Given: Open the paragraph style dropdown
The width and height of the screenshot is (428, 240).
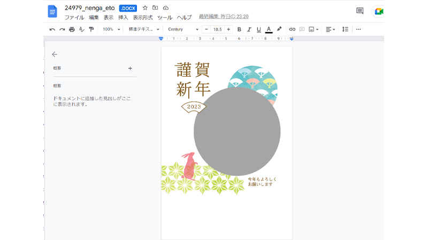Looking at the screenshot, I should [x=144, y=29].
